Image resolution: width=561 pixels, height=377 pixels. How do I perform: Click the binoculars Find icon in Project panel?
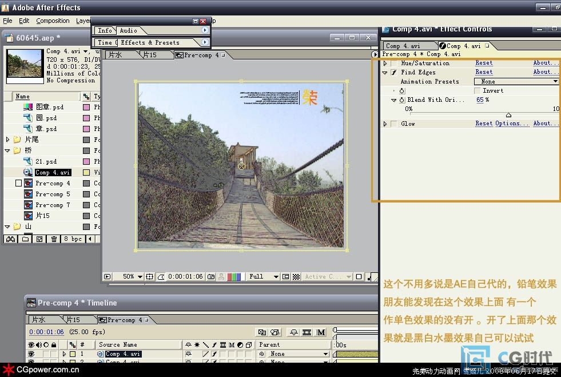point(10,239)
